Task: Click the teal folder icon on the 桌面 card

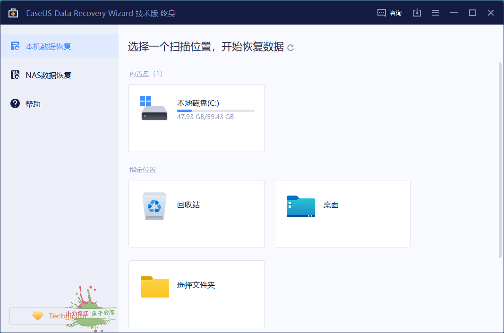Action: point(300,206)
